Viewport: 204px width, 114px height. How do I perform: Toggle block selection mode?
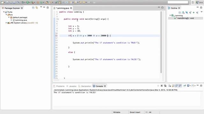(x=63, y=2)
